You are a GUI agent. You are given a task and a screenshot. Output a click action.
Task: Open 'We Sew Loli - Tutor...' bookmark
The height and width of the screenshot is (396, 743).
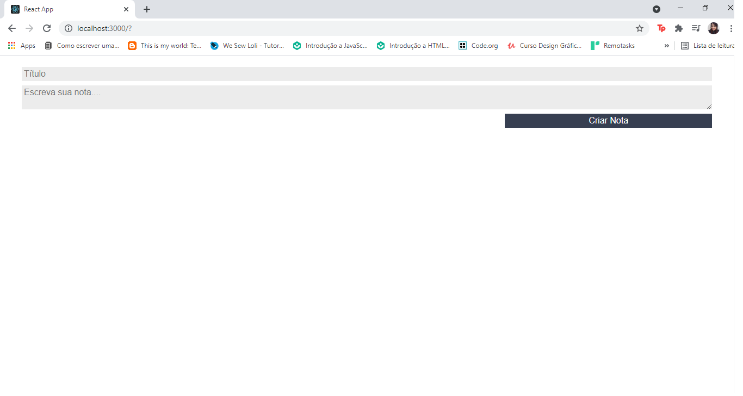coord(247,46)
